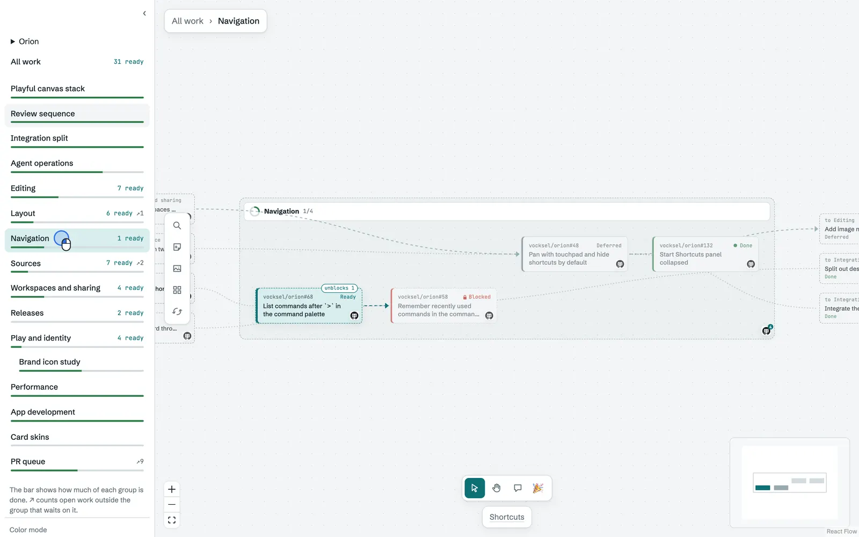Viewport: 859px width, 537px height.
Task: Open Pan with touchpad deferred card
Action: pos(574,254)
